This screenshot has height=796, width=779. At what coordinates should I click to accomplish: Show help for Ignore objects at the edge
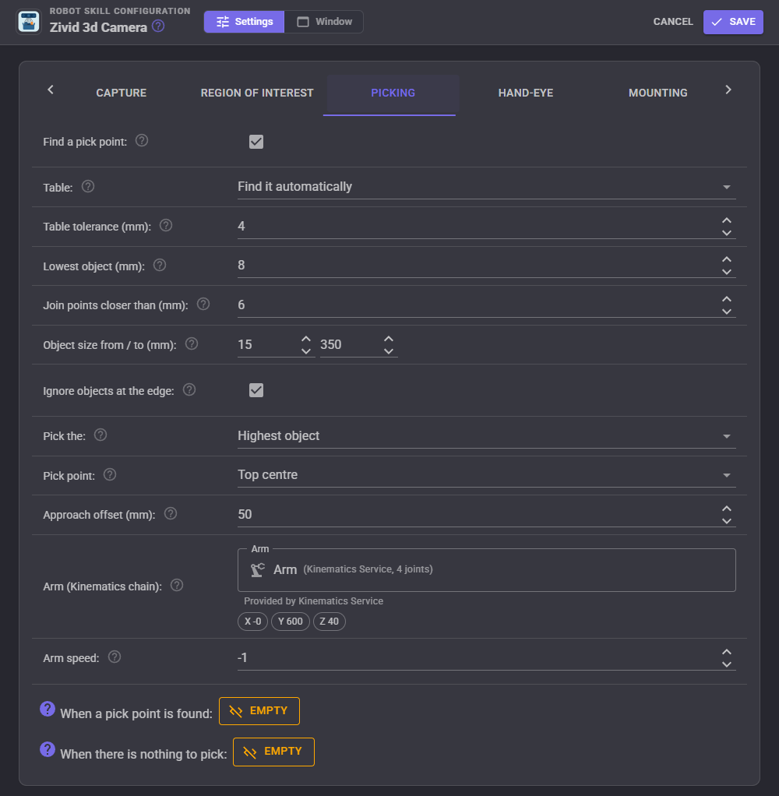[x=189, y=390]
